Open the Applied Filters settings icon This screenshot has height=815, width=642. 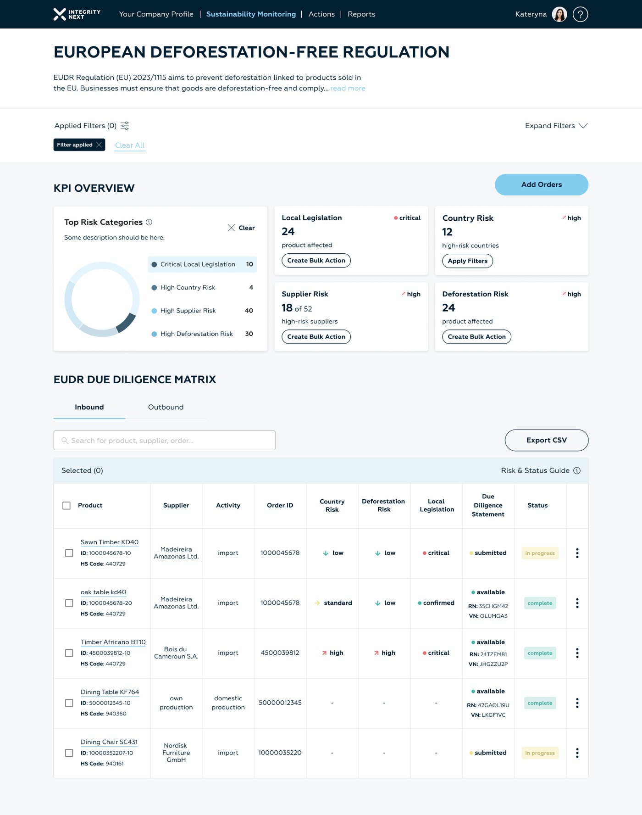click(x=125, y=126)
